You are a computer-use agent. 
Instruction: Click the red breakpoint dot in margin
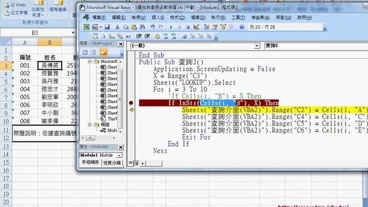tap(131, 103)
